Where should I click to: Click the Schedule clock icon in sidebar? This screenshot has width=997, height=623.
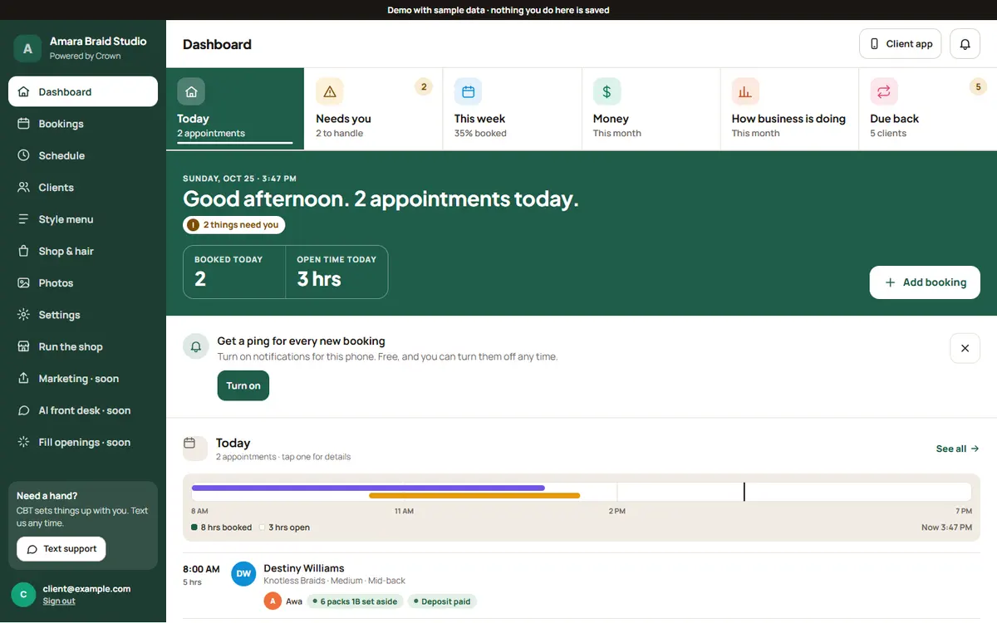(23, 155)
